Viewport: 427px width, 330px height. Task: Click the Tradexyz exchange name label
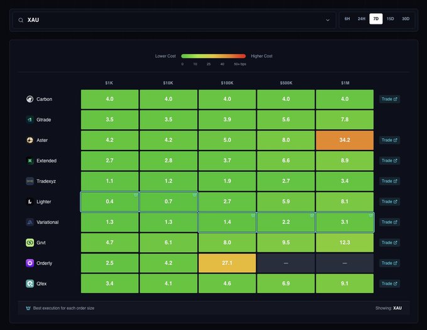(46, 181)
